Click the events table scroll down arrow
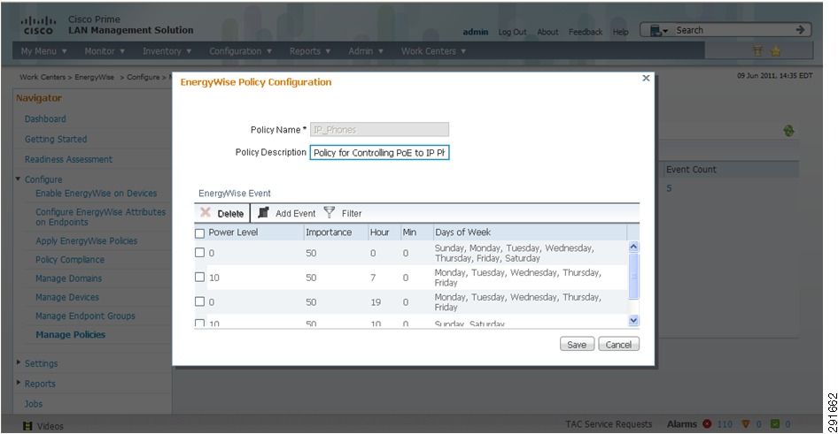This screenshot has width=838, height=434. click(633, 320)
